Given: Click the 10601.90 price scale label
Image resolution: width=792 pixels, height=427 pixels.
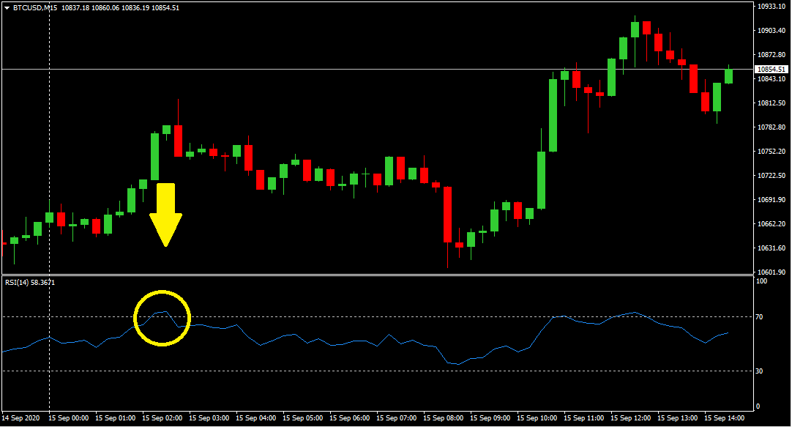Looking at the screenshot, I should (x=772, y=272).
